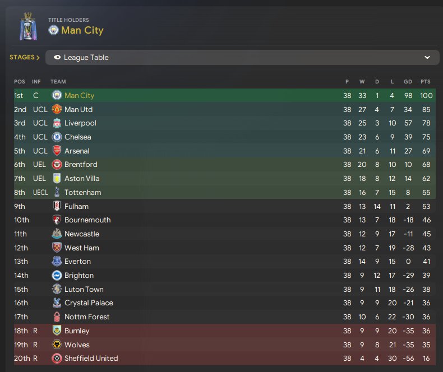Expand the League Table dropdown chevron
Image resolution: width=443 pixels, height=372 pixels.
click(427, 57)
